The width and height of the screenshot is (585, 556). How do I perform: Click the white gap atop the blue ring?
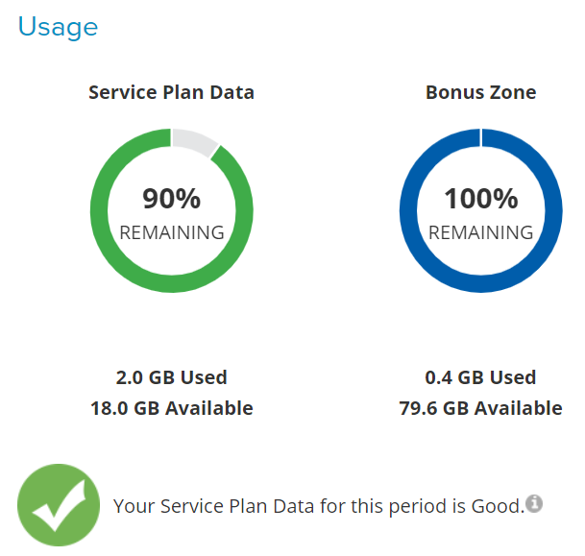480,135
